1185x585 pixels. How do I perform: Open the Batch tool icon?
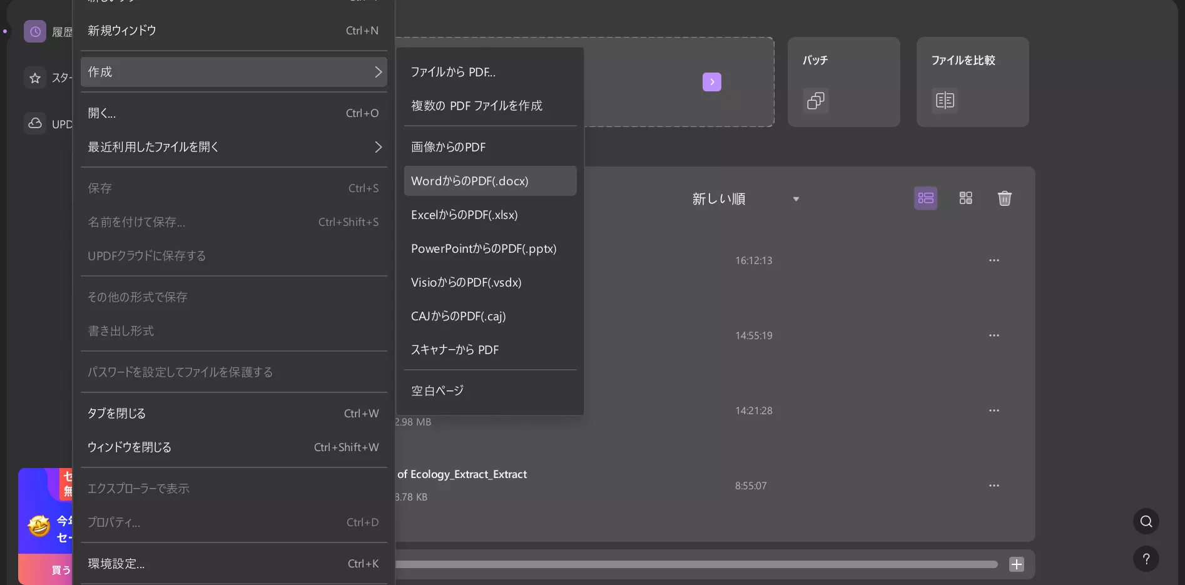click(816, 101)
